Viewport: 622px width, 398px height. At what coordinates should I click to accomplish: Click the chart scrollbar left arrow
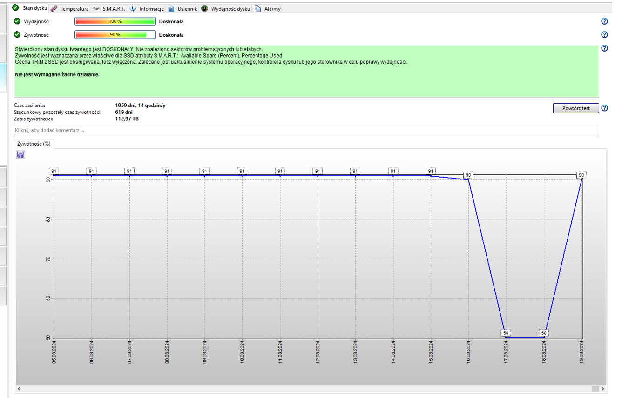tap(19, 389)
